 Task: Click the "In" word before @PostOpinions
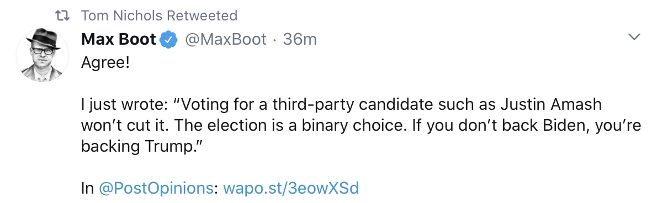pyautogui.click(x=87, y=188)
